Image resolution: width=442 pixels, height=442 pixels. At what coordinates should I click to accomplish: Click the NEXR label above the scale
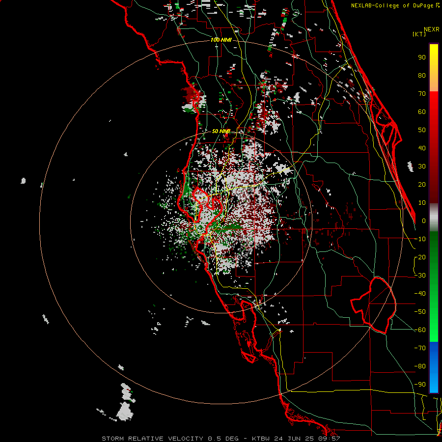coord(431,29)
